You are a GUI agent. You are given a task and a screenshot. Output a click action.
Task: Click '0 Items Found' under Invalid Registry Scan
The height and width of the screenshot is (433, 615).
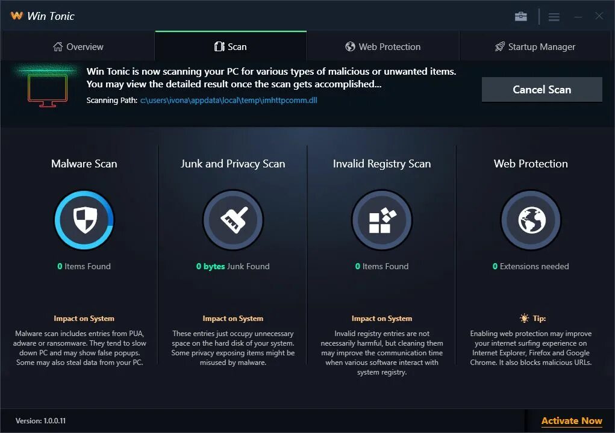point(382,266)
